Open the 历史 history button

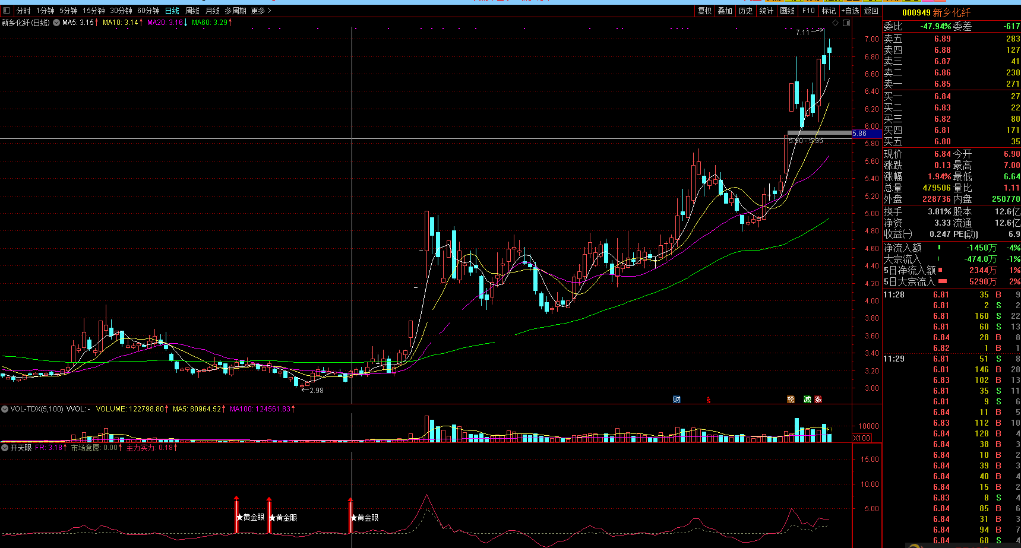pyautogui.click(x=746, y=11)
